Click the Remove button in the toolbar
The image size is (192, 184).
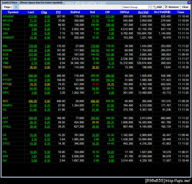tap(172, 7)
